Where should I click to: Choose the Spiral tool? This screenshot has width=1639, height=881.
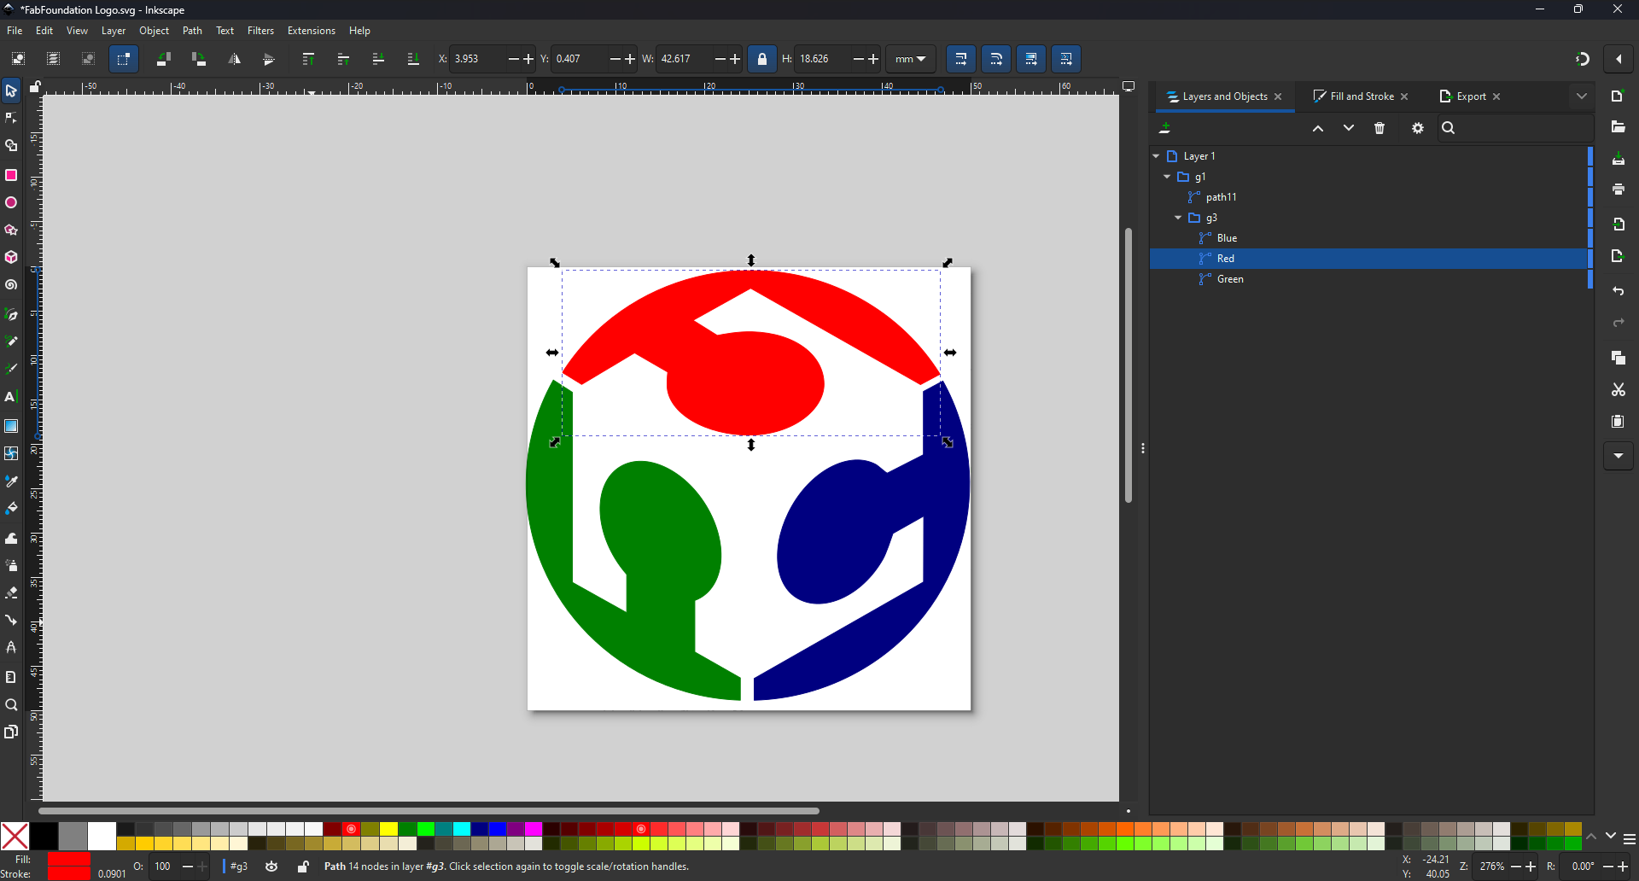[x=11, y=285]
